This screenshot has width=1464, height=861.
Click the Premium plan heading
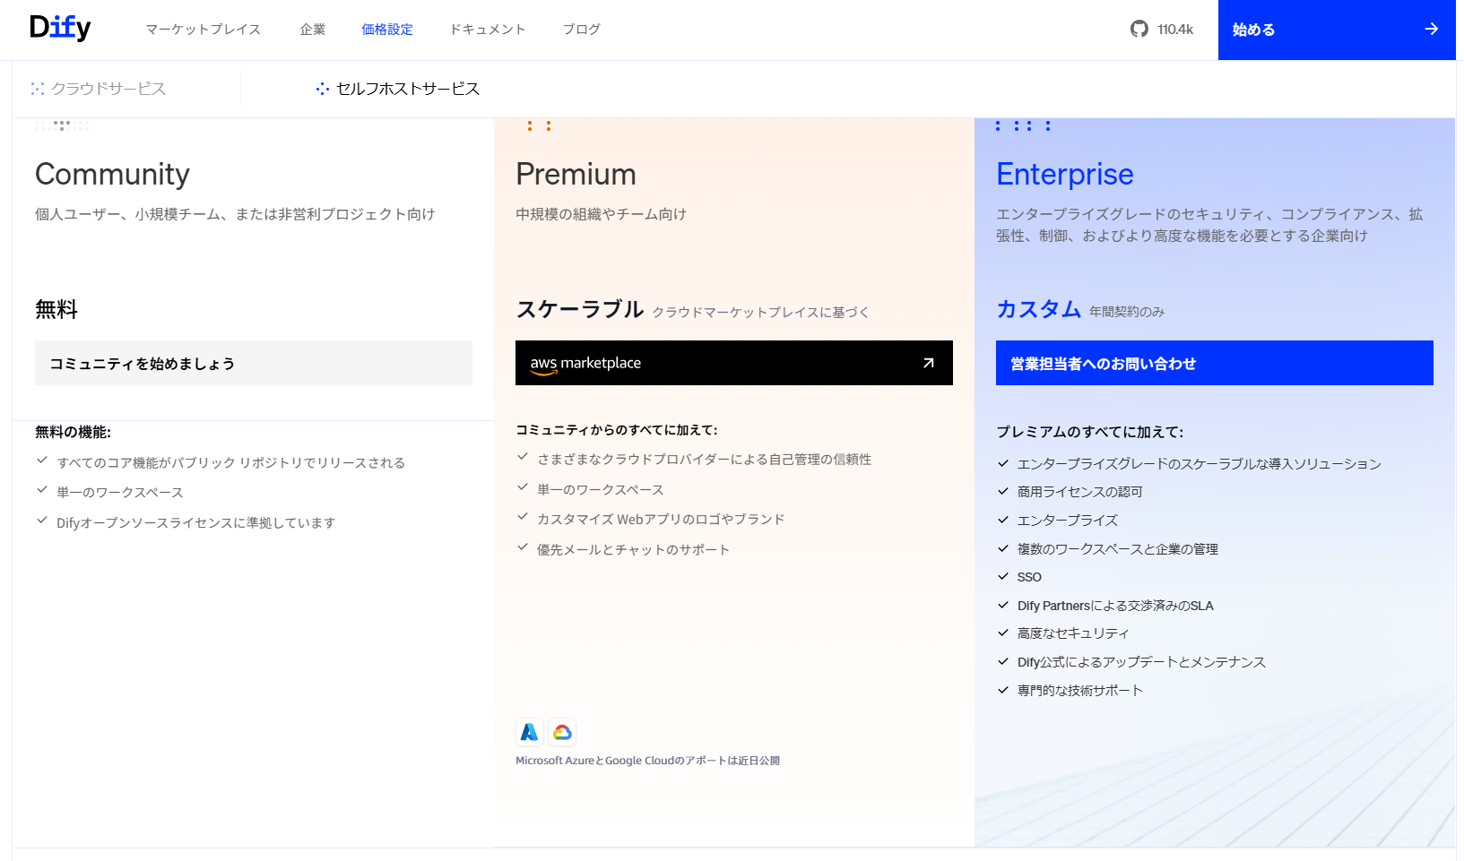point(576,174)
